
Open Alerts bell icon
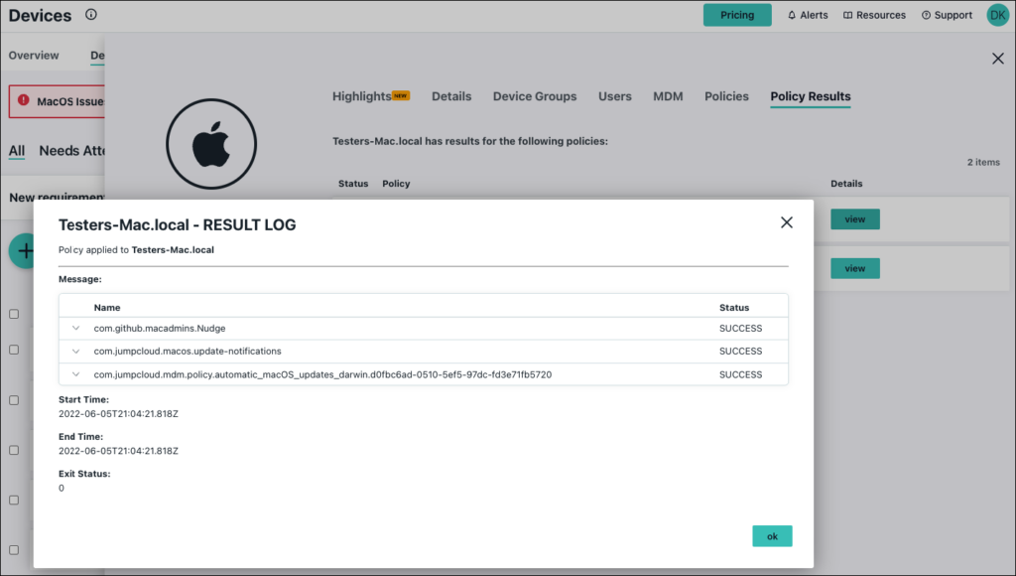792,16
